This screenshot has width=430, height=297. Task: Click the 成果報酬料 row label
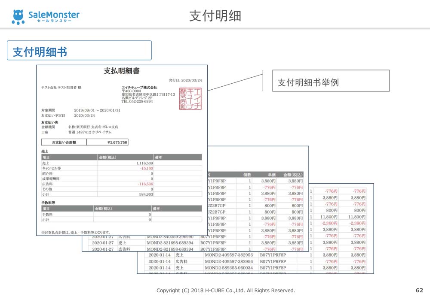tap(51, 179)
